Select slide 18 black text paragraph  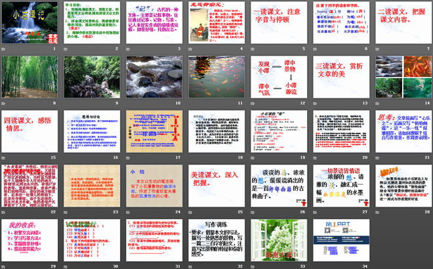216,131
